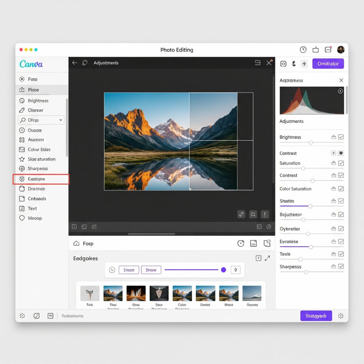
Task: Open the user profile avatar
Action: pyautogui.click(x=341, y=49)
